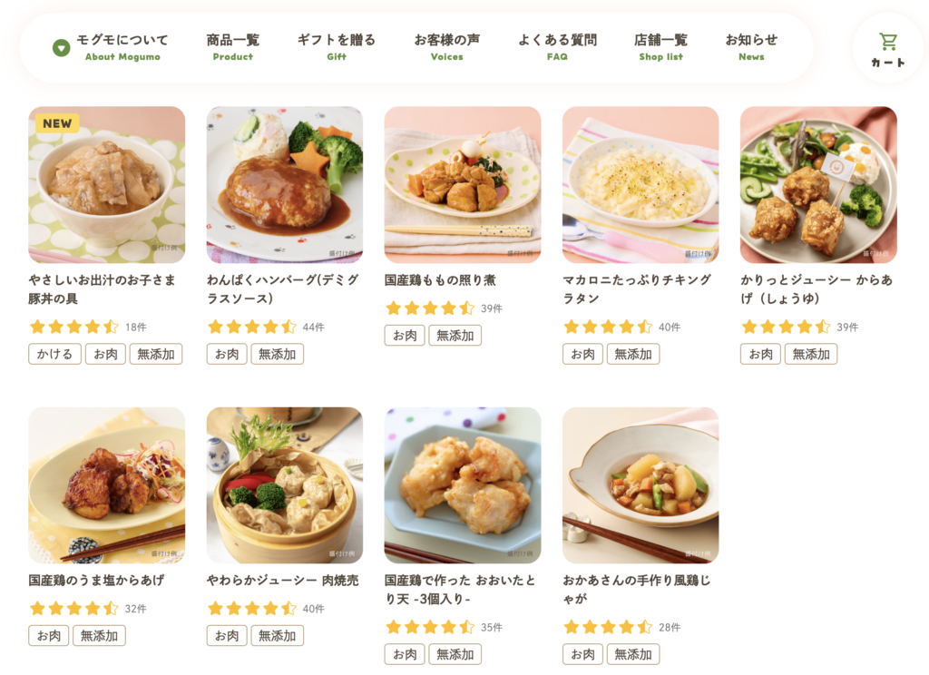Click star rating of マカロニたっぷりチキングラタン
This screenshot has width=929, height=675.
tap(608, 327)
